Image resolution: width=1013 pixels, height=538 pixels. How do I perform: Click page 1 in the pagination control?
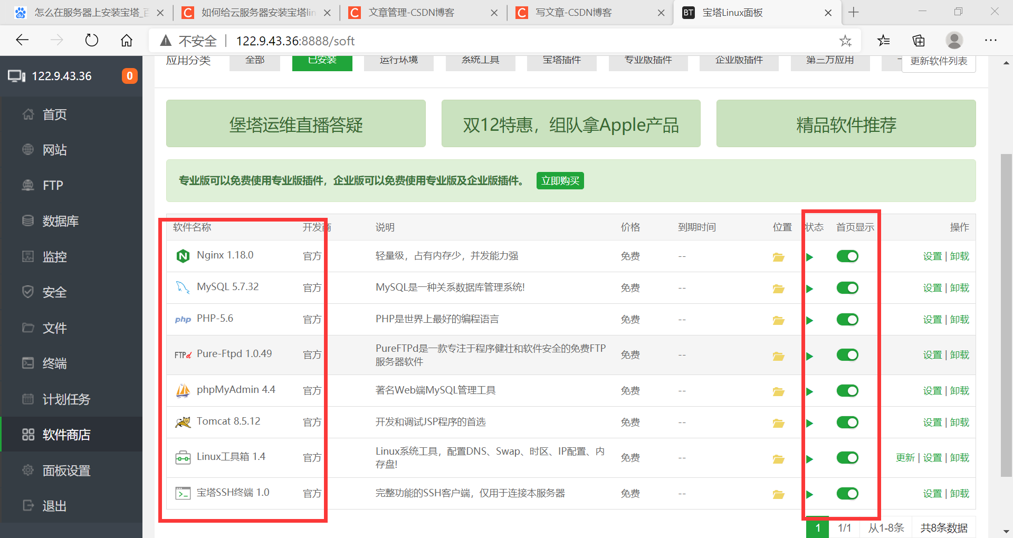pos(817,528)
